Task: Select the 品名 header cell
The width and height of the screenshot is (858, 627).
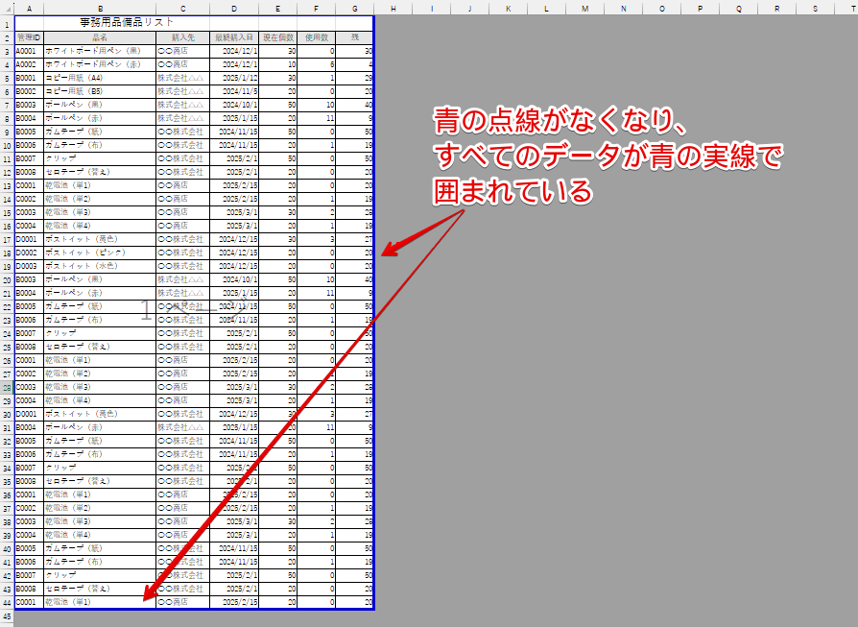Action: pos(101,36)
